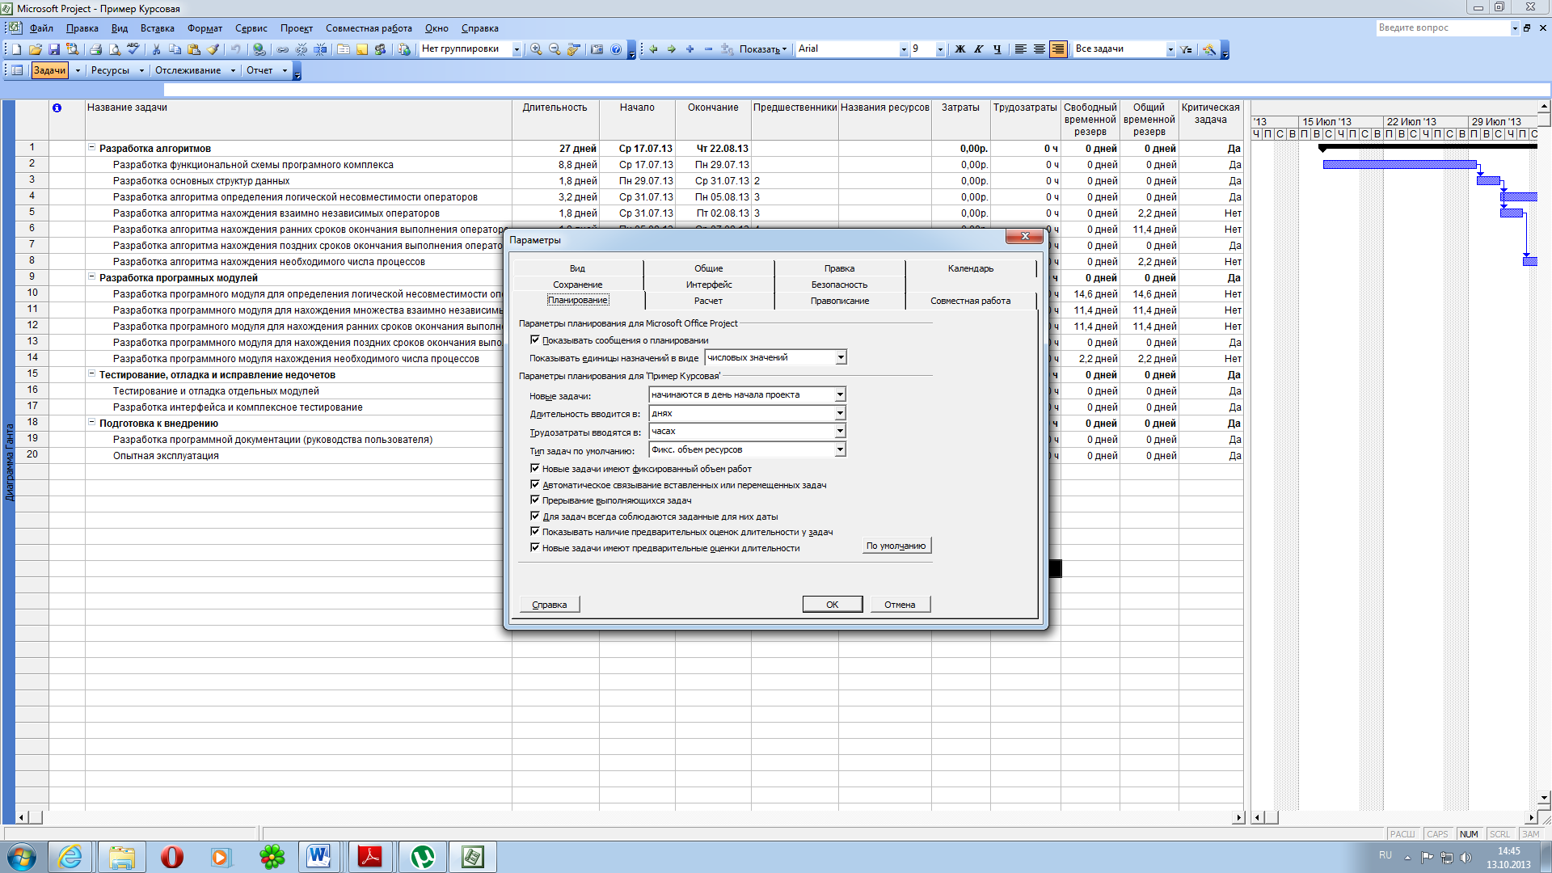
Task: Click the Split Task icon
Action: point(320,49)
